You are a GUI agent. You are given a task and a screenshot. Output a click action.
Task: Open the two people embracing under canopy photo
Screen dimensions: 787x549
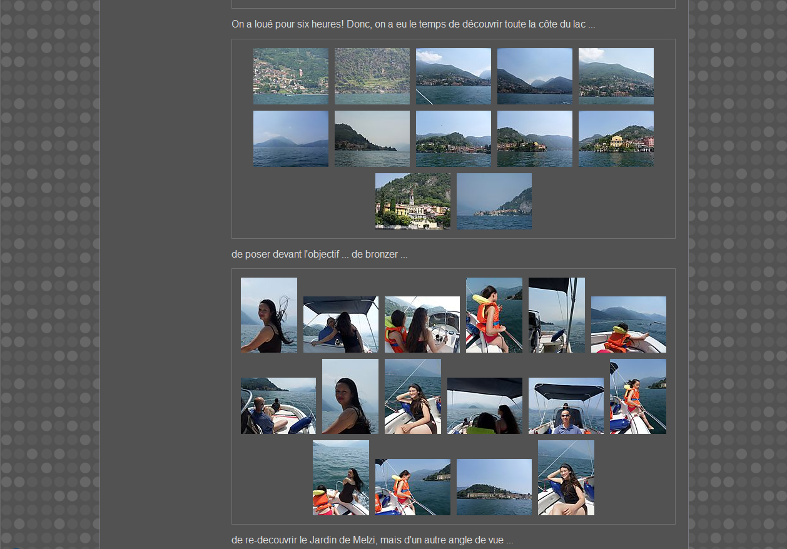pos(340,325)
